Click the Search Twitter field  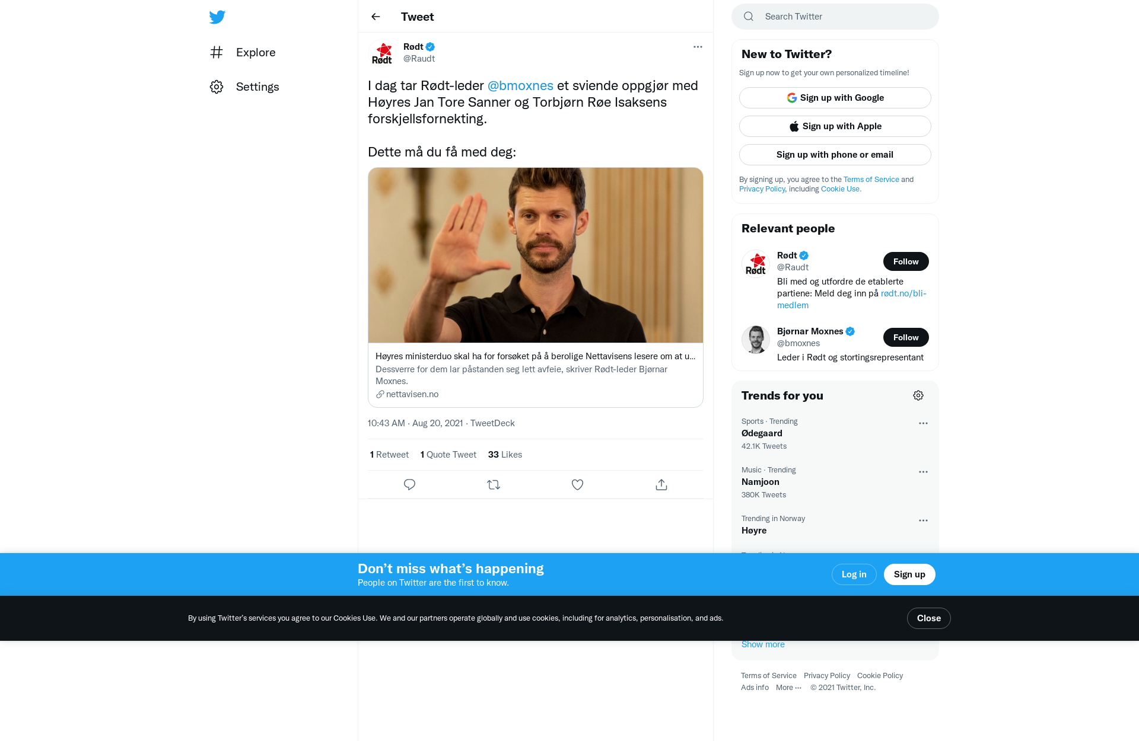(x=835, y=17)
